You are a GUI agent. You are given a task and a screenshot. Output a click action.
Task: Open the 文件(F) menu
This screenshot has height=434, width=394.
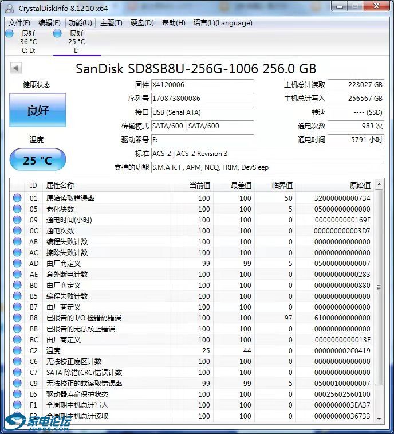pyautogui.click(x=19, y=23)
